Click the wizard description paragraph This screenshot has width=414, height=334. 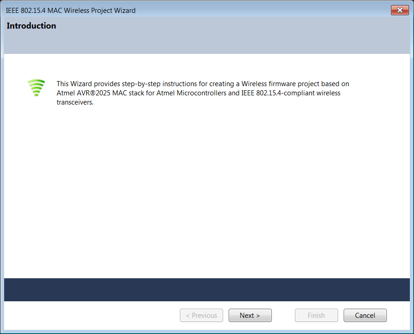(203, 93)
